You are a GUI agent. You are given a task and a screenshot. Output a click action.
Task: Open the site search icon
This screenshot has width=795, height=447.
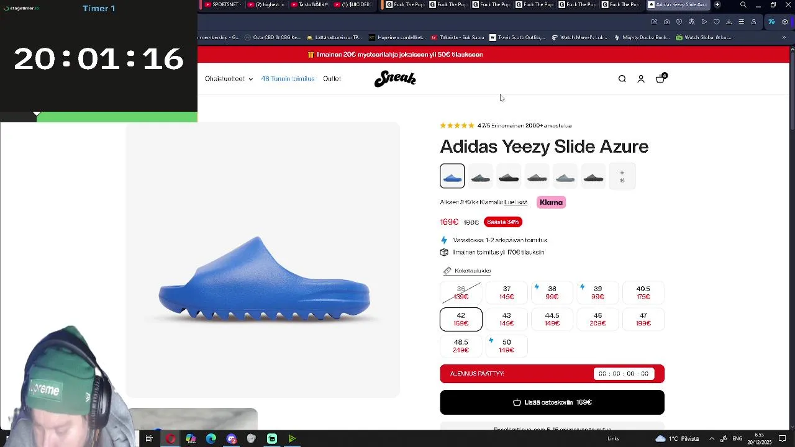[x=622, y=79]
